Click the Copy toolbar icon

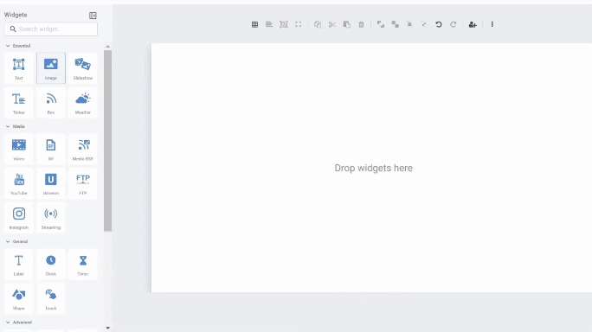318,24
